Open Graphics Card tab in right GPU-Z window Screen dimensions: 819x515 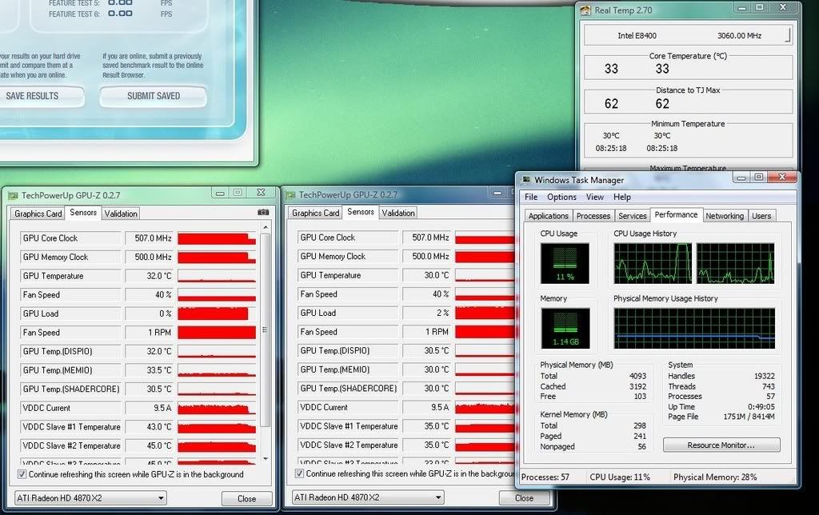[x=316, y=213]
